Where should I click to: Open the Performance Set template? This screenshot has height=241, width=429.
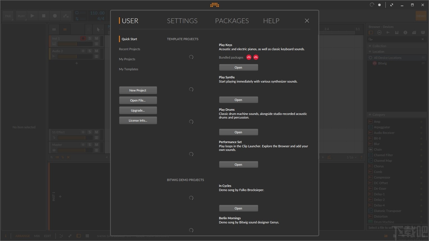(239, 164)
